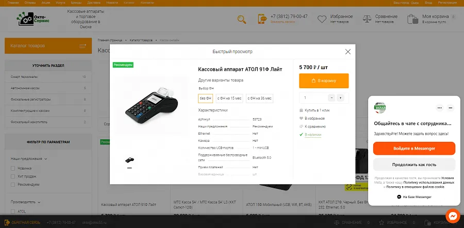The image size is (464, 228).
Task: Click okto@okto55.ru email link
Action: pyautogui.click(x=94, y=222)
